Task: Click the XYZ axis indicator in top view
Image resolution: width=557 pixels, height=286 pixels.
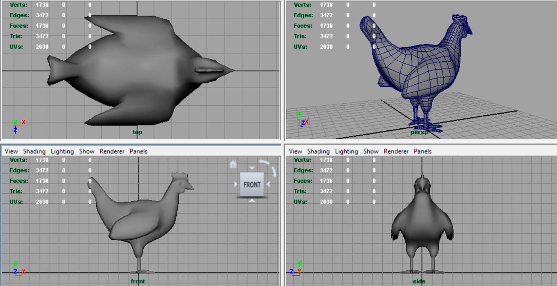Action: click(x=19, y=126)
